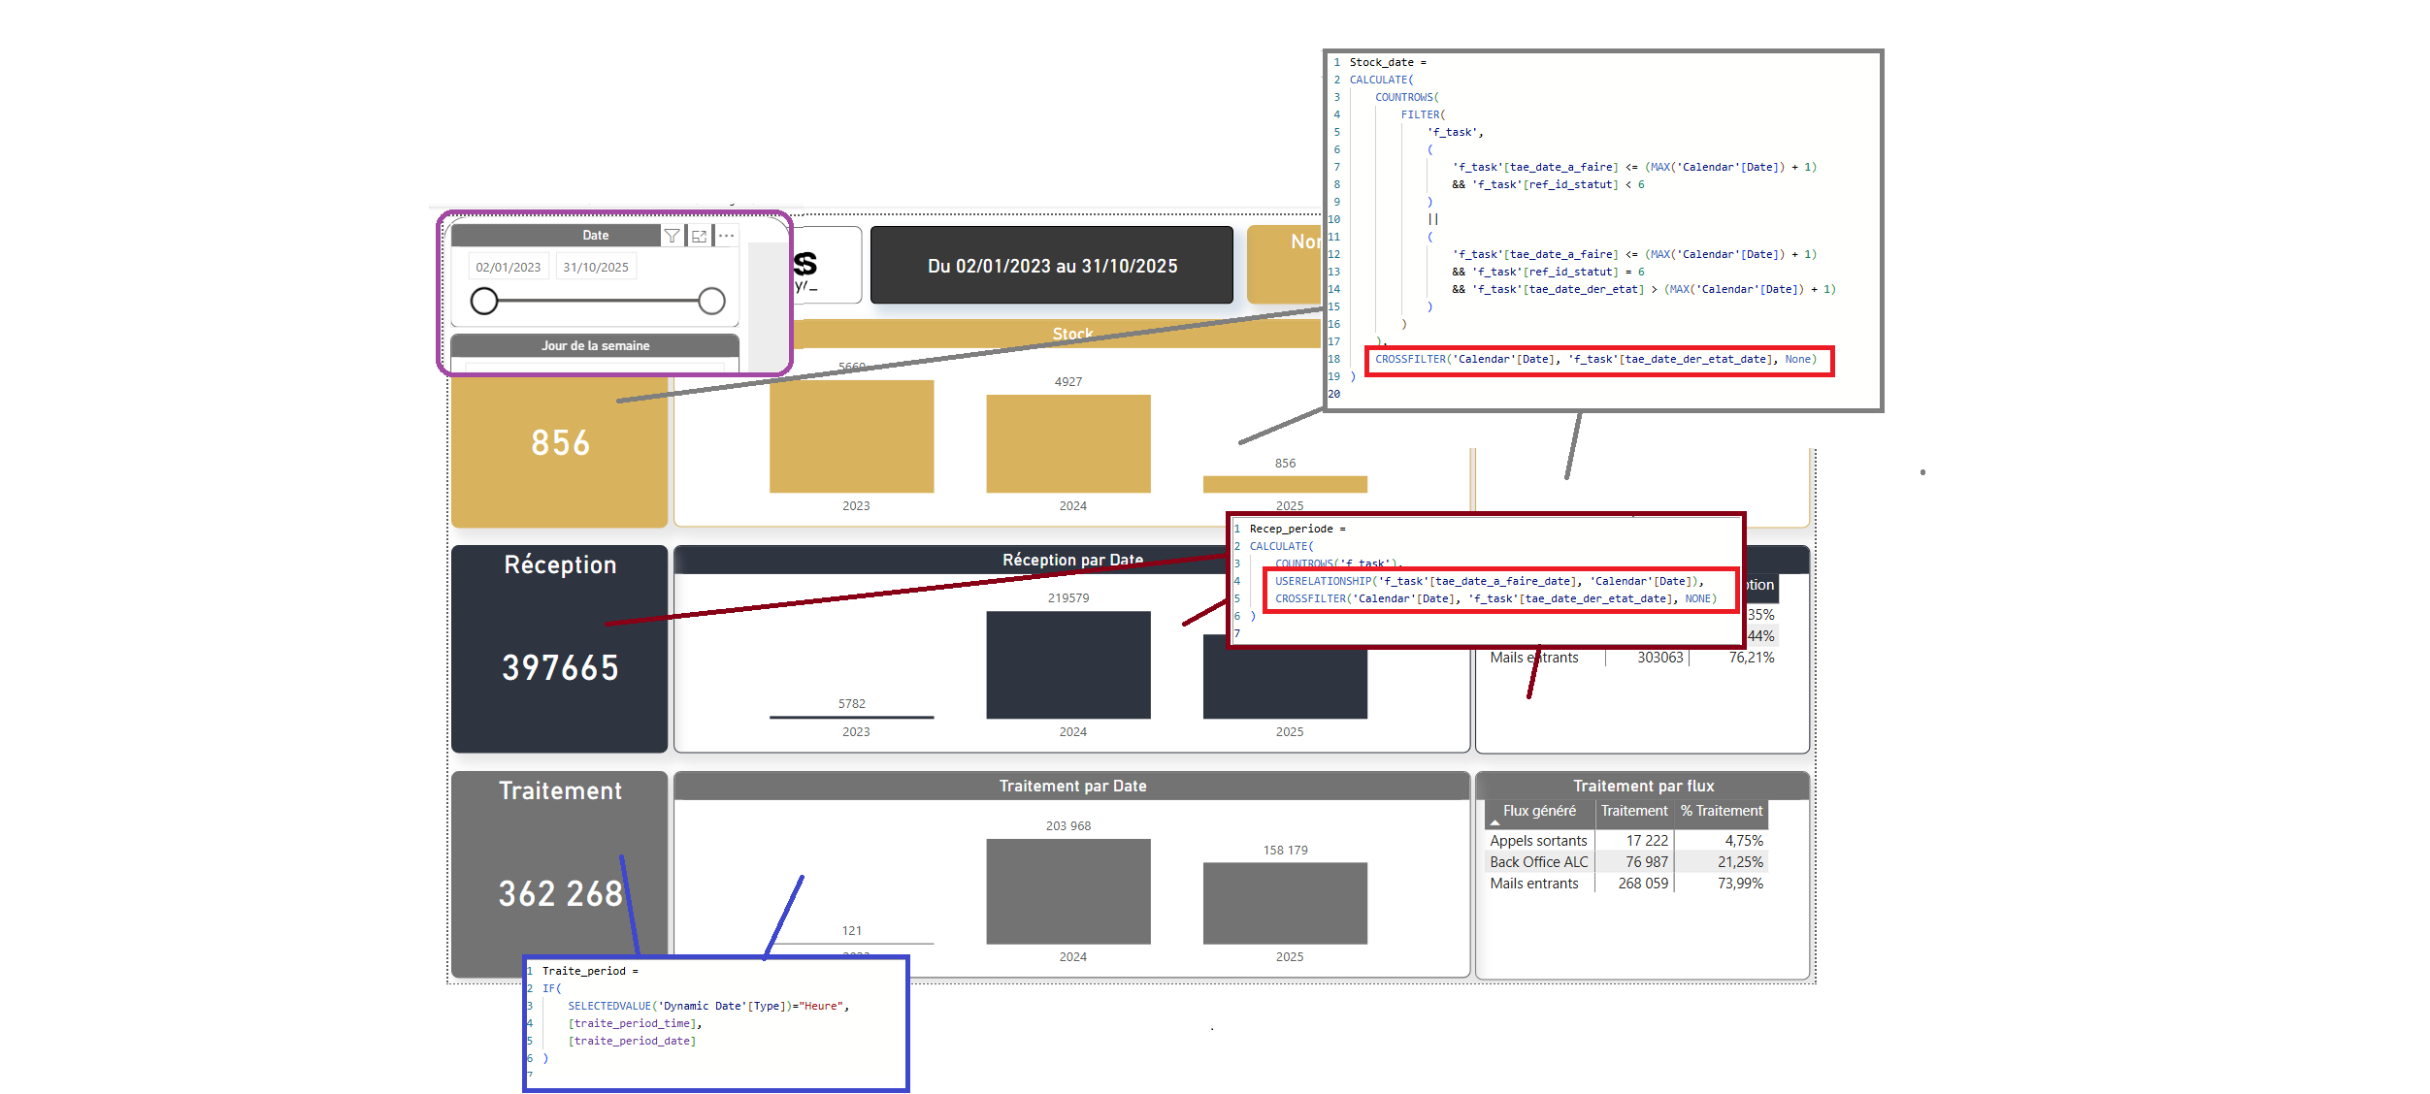Click the date range banner Du 02/01/2023

(x=1052, y=266)
